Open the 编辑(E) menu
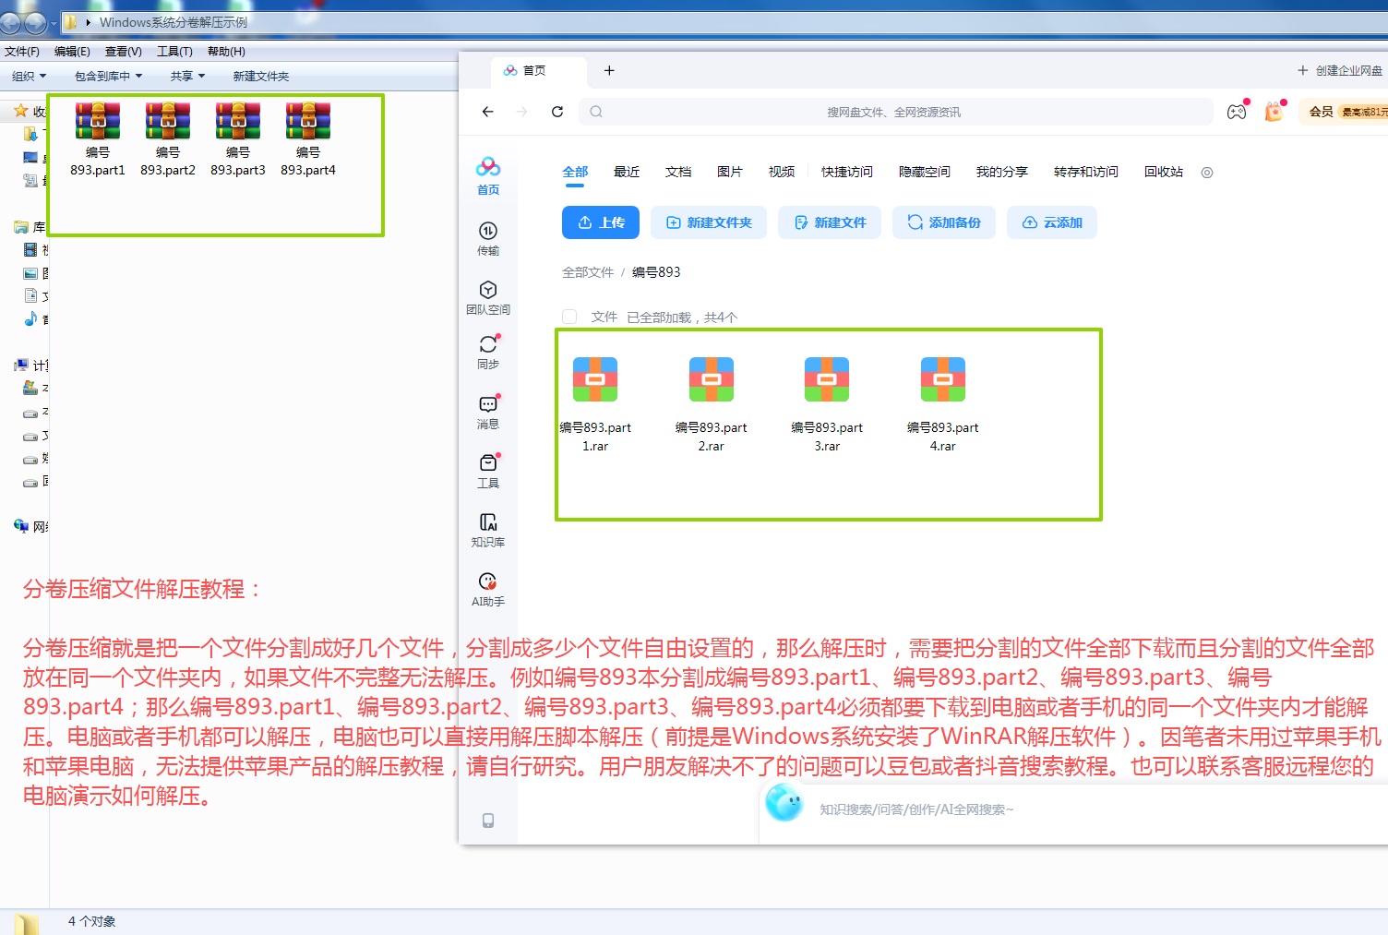 coord(72,52)
